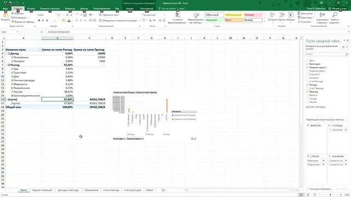Apply percent style number format icon
The width and height of the screenshot is (351, 197).
pos(150,21)
